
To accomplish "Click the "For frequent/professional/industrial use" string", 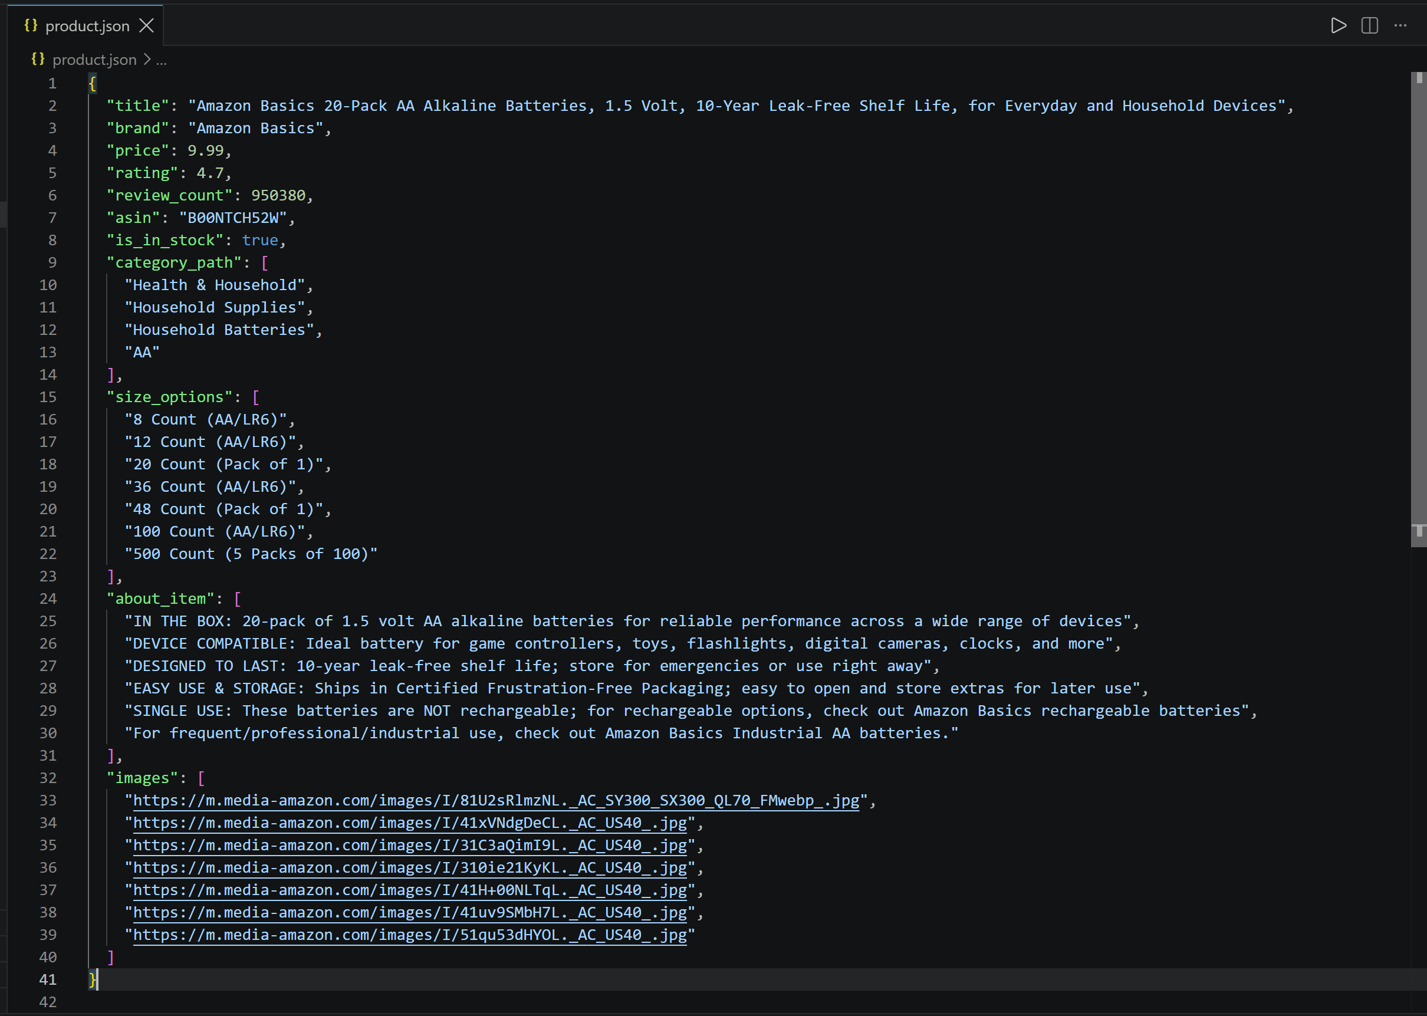I will 542,733.
